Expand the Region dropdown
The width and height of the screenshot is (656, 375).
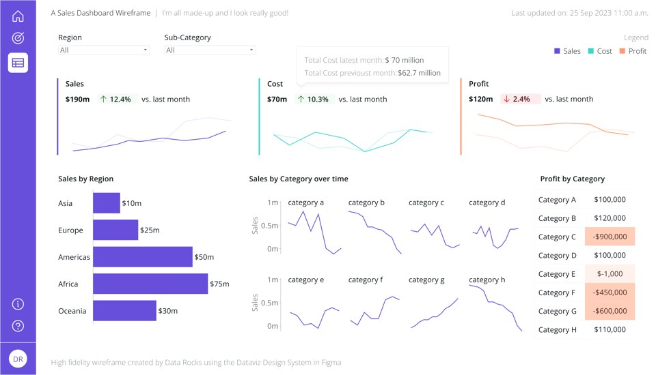(x=104, y=50)
